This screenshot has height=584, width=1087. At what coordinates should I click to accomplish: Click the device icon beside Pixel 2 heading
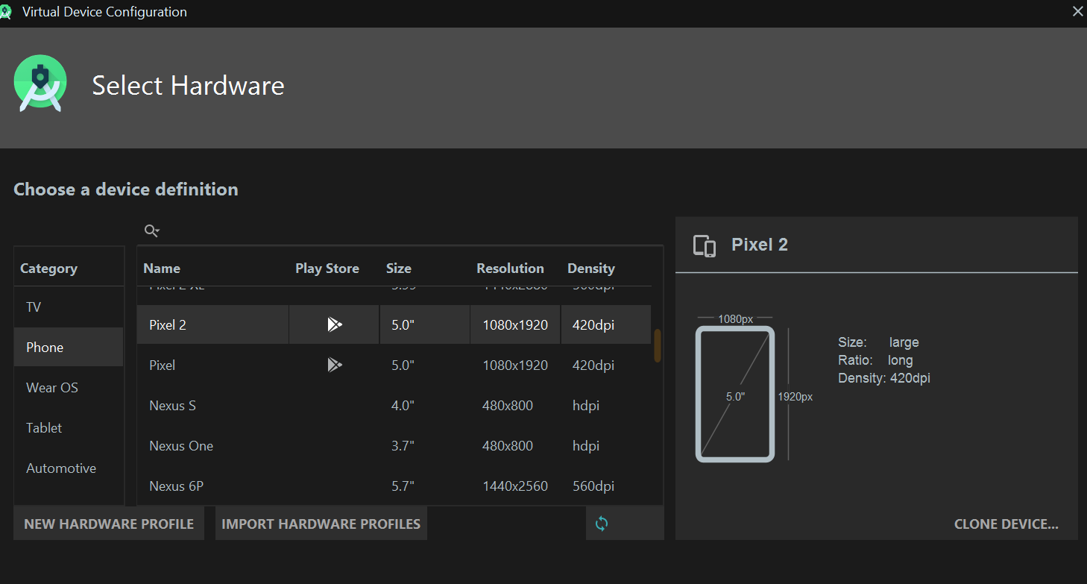click(705, 245)
